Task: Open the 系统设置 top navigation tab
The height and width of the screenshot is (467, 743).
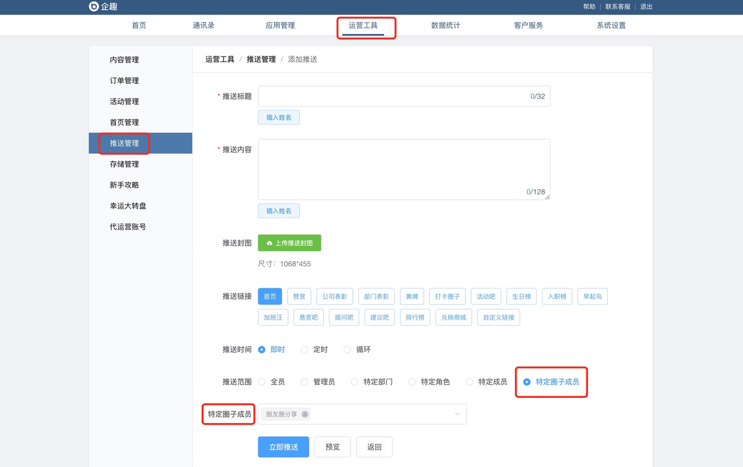Action: coord(611,26)
